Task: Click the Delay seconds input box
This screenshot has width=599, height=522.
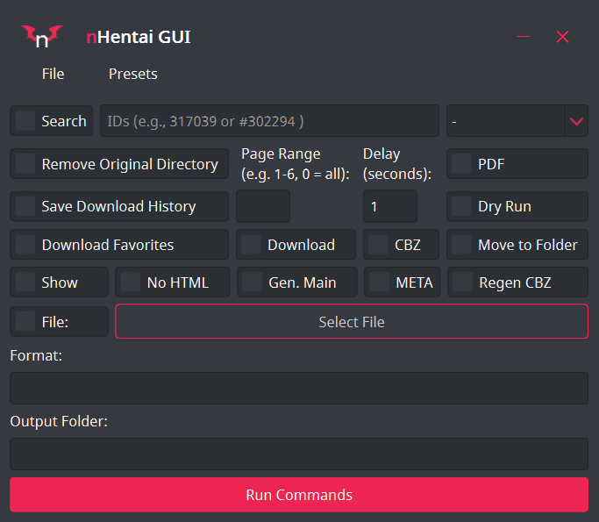Action: pos(390,206)
